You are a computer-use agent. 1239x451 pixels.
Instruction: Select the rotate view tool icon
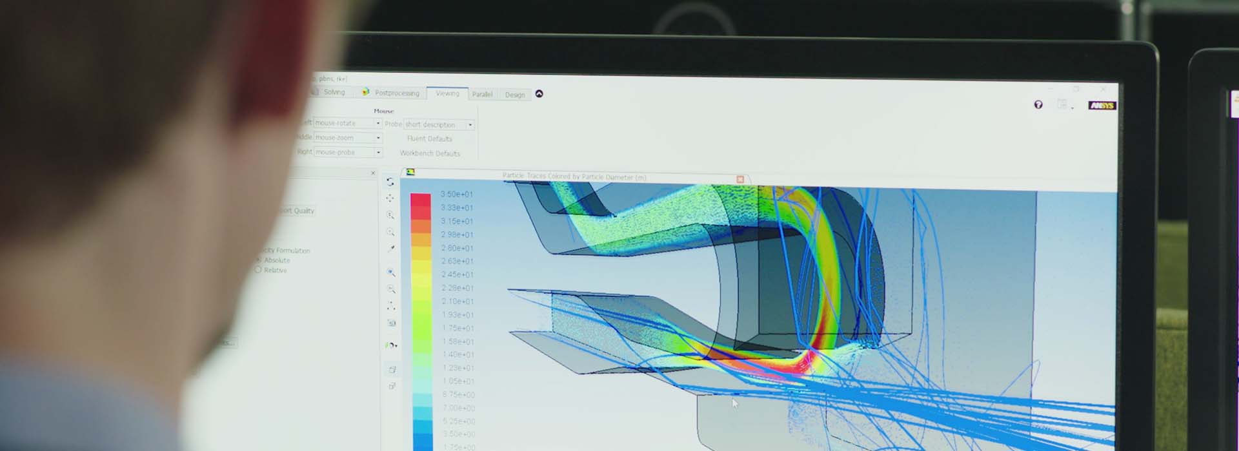[390, 182]
